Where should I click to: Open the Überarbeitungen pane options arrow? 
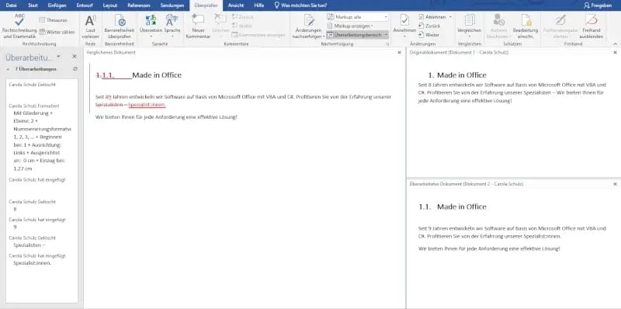pyautogui.click(x=59, y=57)
